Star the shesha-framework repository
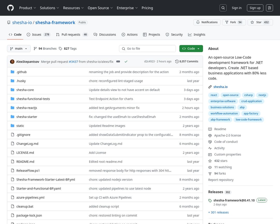280x224 pixels. [260, 22]
